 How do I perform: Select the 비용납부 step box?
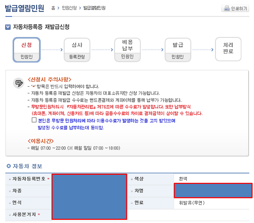pos(127,50)
